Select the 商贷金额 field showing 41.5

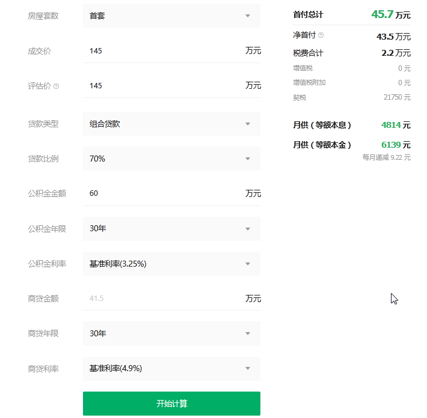[162, 298]
